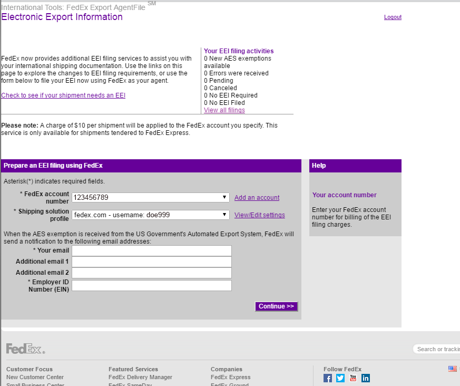Image resolution: width=460 pixels, height=386 pixels.
Task: Click the '0 Pending' filing status
Action: pyautogui.click(x=219, y=81)
